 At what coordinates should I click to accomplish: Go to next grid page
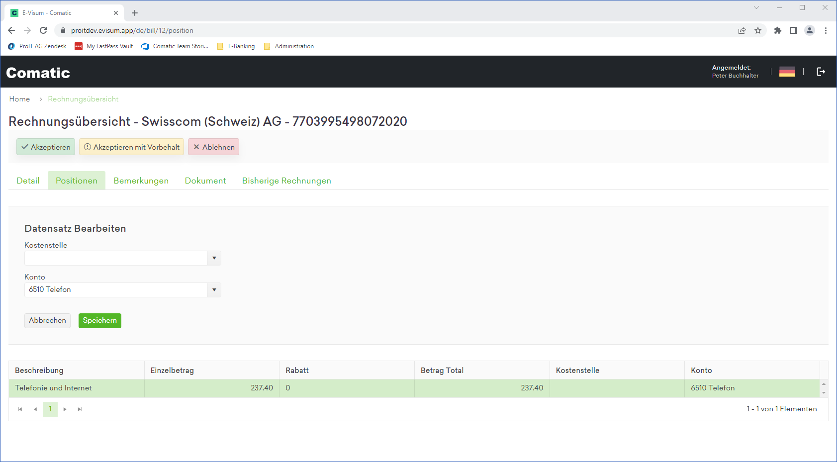tap(65, 409)
